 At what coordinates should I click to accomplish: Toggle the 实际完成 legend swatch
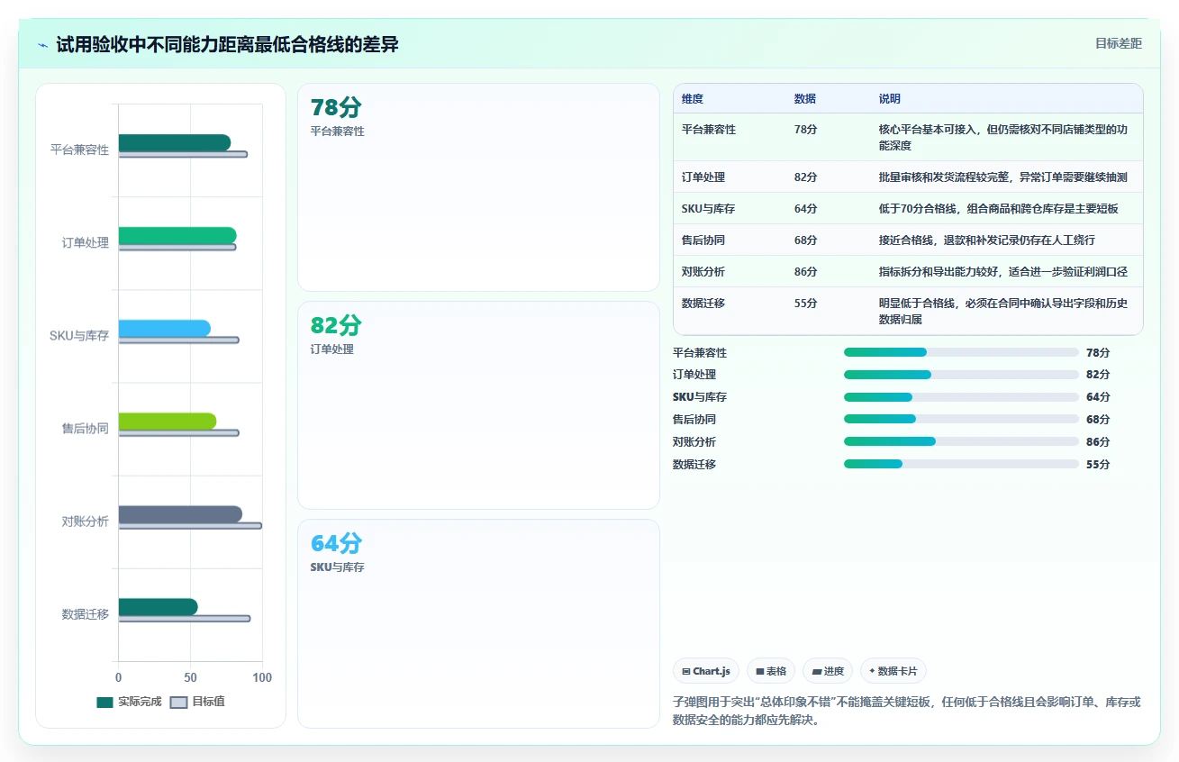click(x=105, y=702)
